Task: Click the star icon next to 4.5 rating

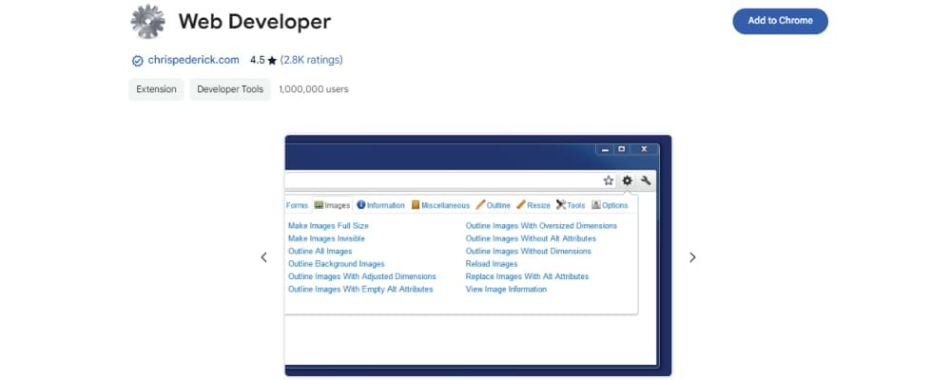Action: point(272,60)
